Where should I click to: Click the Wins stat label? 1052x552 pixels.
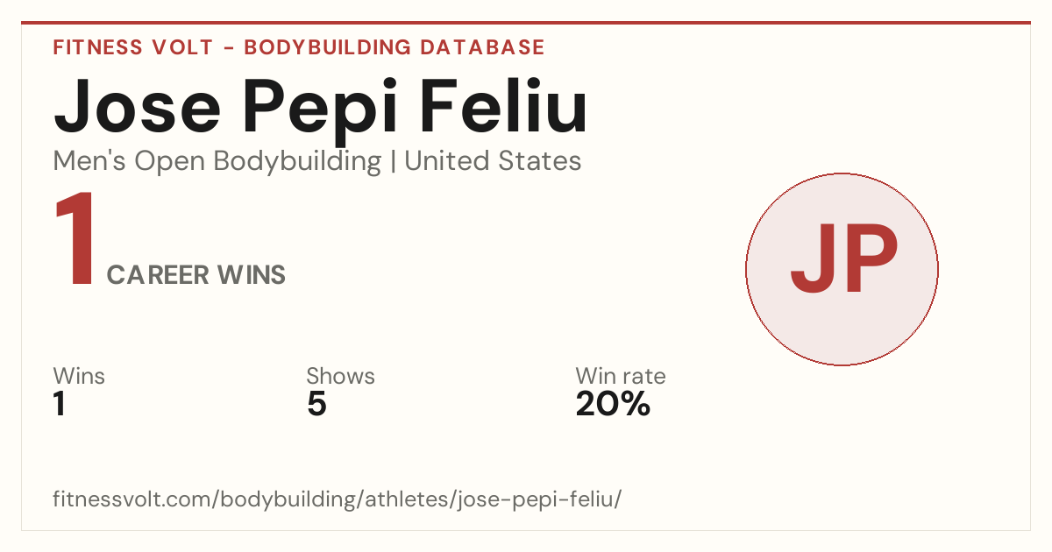coord(79,376)
